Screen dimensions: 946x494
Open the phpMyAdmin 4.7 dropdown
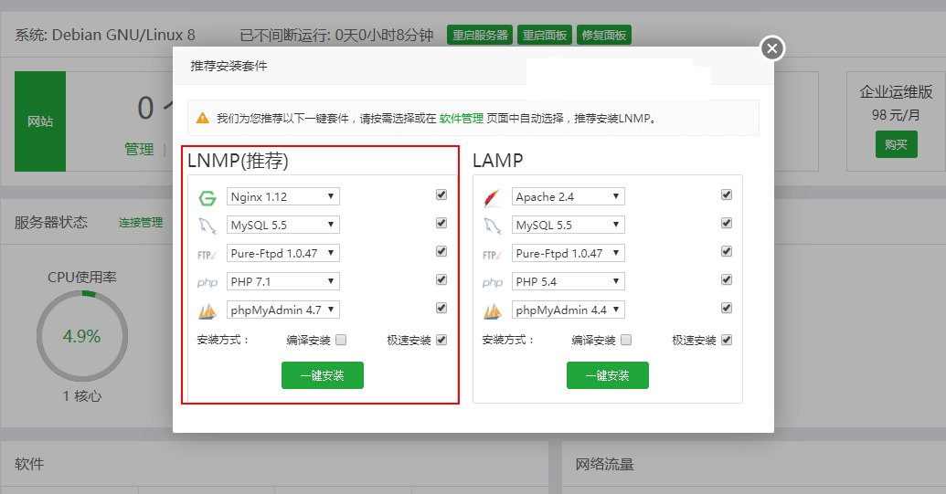coord(282,310)
